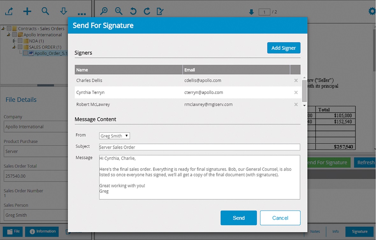Open settings gear icon

372,11
